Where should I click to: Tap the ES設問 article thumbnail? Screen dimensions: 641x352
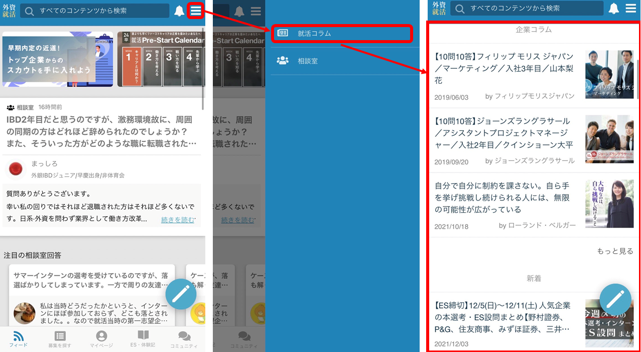pos(609,323)
